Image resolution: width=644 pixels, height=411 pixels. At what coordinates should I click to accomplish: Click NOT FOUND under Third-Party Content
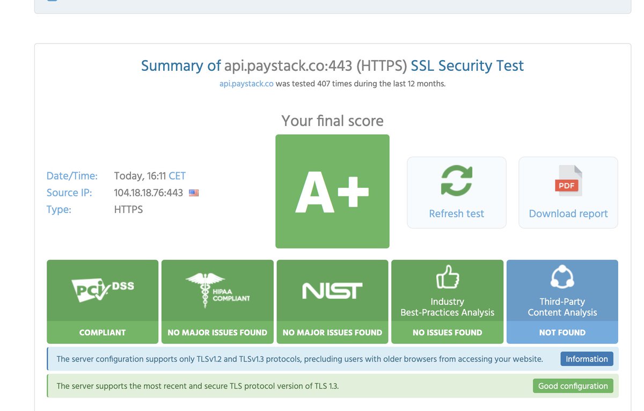(562, 333)
